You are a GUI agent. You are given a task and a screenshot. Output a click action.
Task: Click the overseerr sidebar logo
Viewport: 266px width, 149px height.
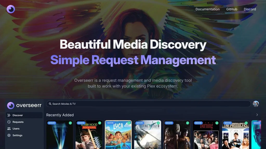[24, 106]
